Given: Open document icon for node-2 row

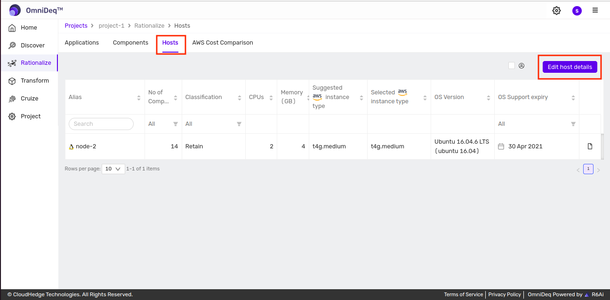Looking at the screenshot, I should (590, 146).
